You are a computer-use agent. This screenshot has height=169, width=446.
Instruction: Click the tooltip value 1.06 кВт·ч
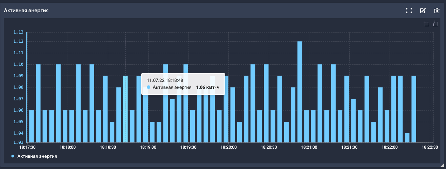pyautogui.click(x=208, y=87)
